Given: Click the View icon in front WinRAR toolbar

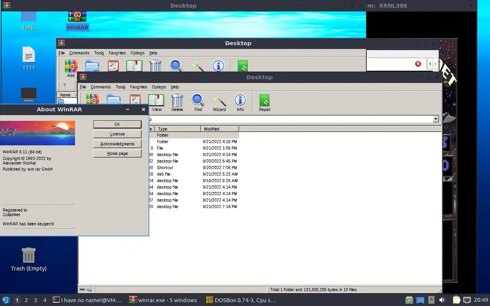Looking at the screenshot, I should click(x=156, y=101).
